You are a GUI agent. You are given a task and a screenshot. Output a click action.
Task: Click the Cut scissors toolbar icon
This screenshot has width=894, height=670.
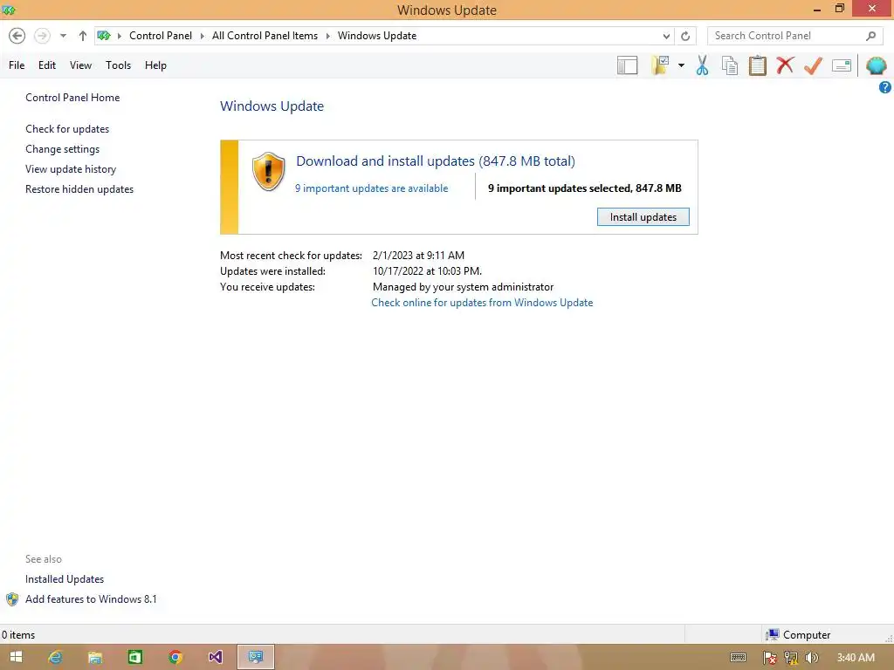click(x=703, y=65)
